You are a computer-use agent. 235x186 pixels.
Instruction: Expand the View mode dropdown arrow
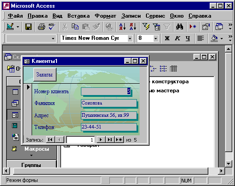coord(18,27)
